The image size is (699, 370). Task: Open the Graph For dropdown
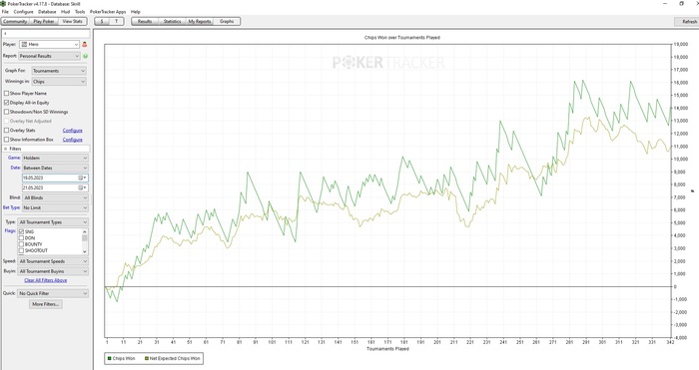tap(59, 71)
